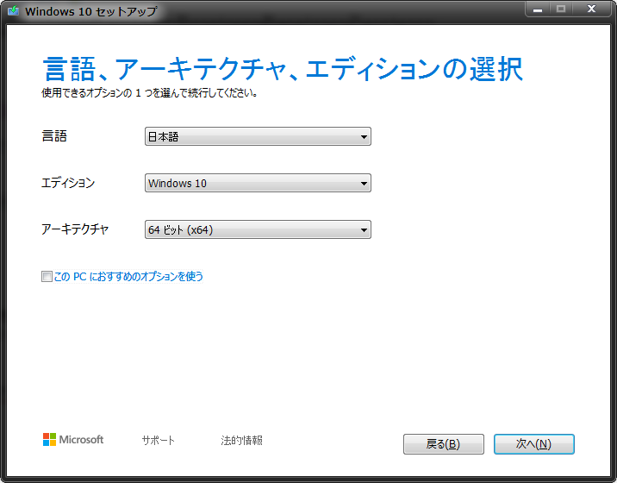Click the 言語 field label
The height and width of the screenshot is (483, 617).
pos(54,136)
